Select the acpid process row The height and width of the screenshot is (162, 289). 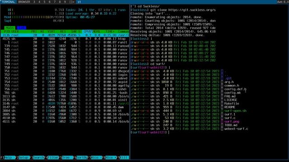[65, 82]
